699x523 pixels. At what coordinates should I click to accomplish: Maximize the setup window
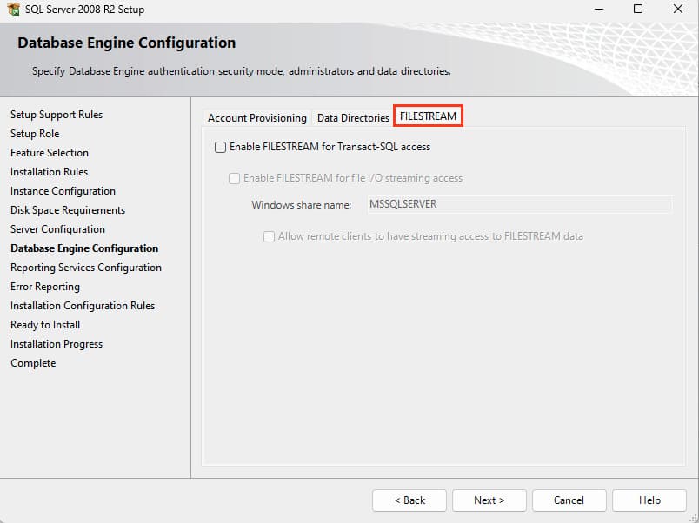tap(638, 9)
